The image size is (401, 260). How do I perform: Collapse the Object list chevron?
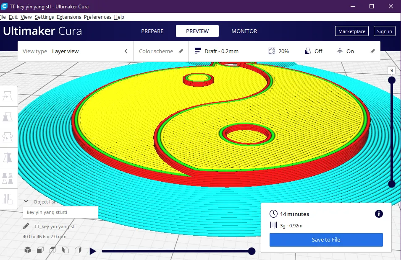click(x=26, y=201)
